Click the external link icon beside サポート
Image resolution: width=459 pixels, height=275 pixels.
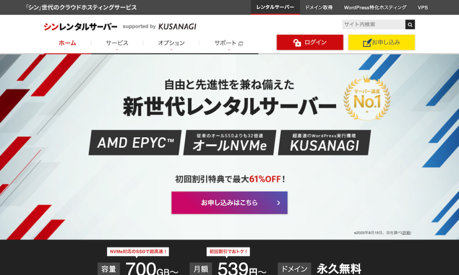coord(241,43)
